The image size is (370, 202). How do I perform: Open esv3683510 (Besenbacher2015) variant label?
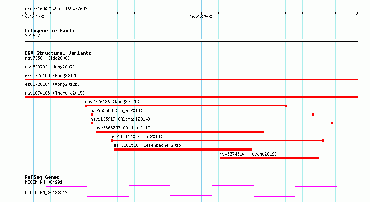tap(148, 145)
